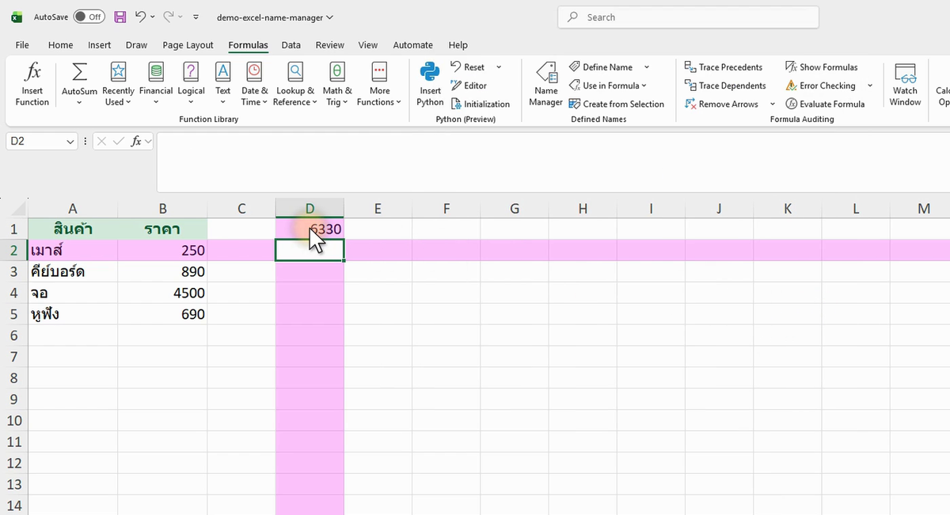Viewport: 950px width, 515px height.
Task: Expand the Remove Arrows dropdown arrow
Action: (772, 104)
